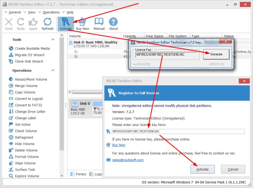Click the License Key field in keygen window
Image resolution: width=253 pixels, height=188 pixels.
(x=166, y=54)
